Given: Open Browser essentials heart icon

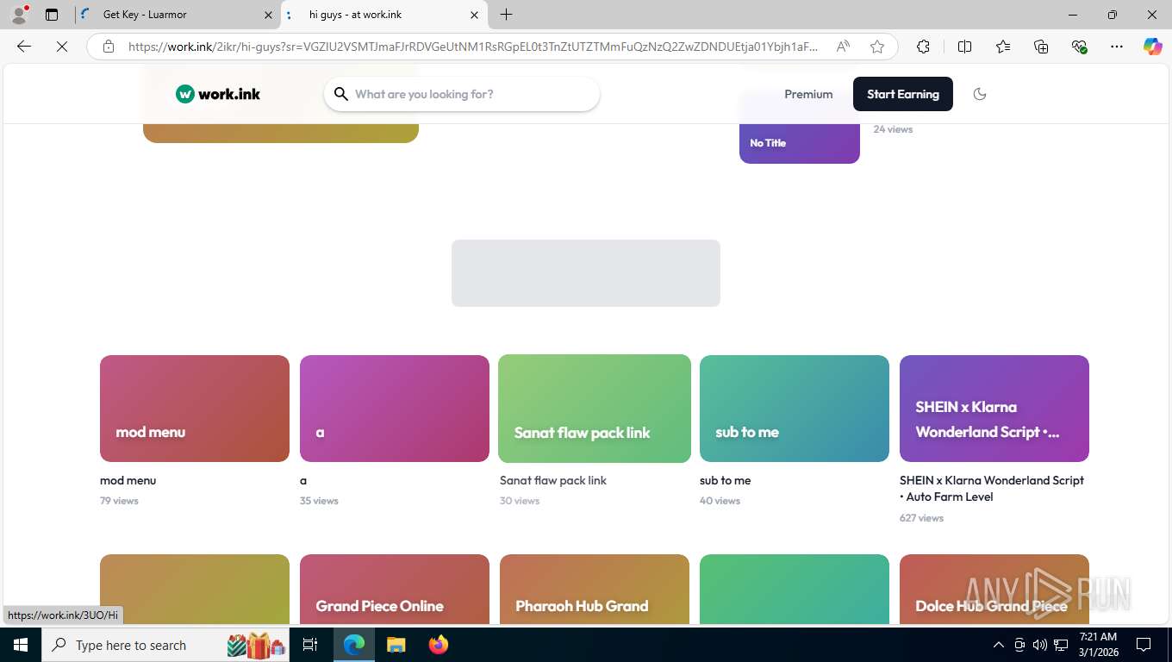Looking at the screenshot, I should point(1079,47).
